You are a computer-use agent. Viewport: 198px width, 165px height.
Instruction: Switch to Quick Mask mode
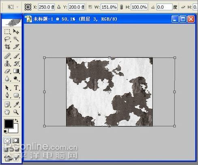click(x=16, y=141)
